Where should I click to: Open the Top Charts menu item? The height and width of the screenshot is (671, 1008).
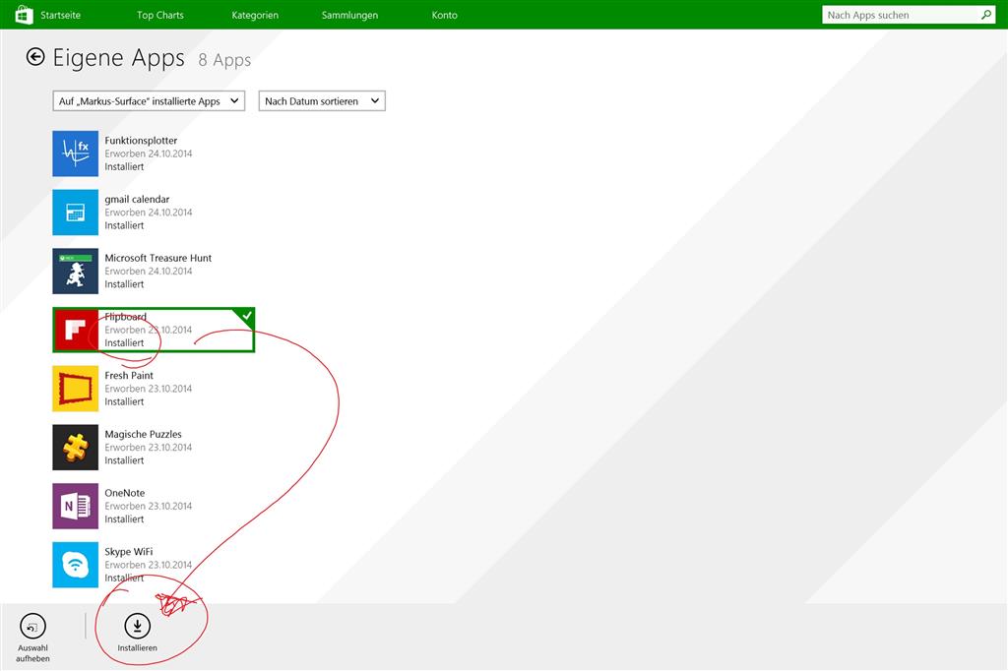(x=160, y=15)
